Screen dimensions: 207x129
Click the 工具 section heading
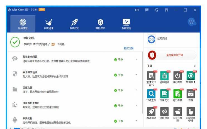(150, 66)
